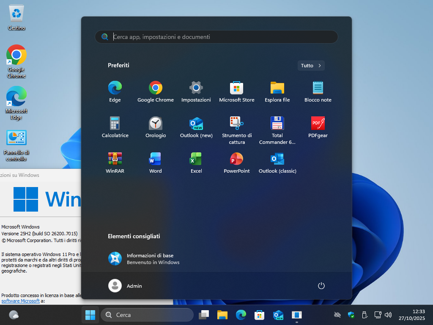Launch WinRAR from the pinned apps

click(x=115, y=163)
